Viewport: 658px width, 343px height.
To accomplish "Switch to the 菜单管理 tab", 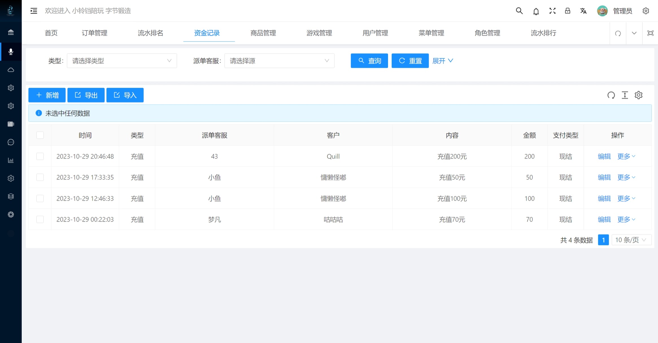I will click(x=431, y=33).
